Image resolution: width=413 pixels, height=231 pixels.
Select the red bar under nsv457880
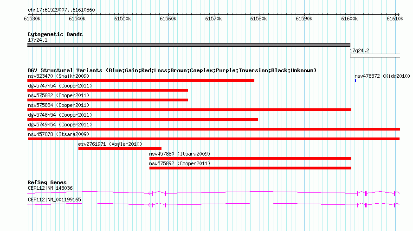point(250,158)
